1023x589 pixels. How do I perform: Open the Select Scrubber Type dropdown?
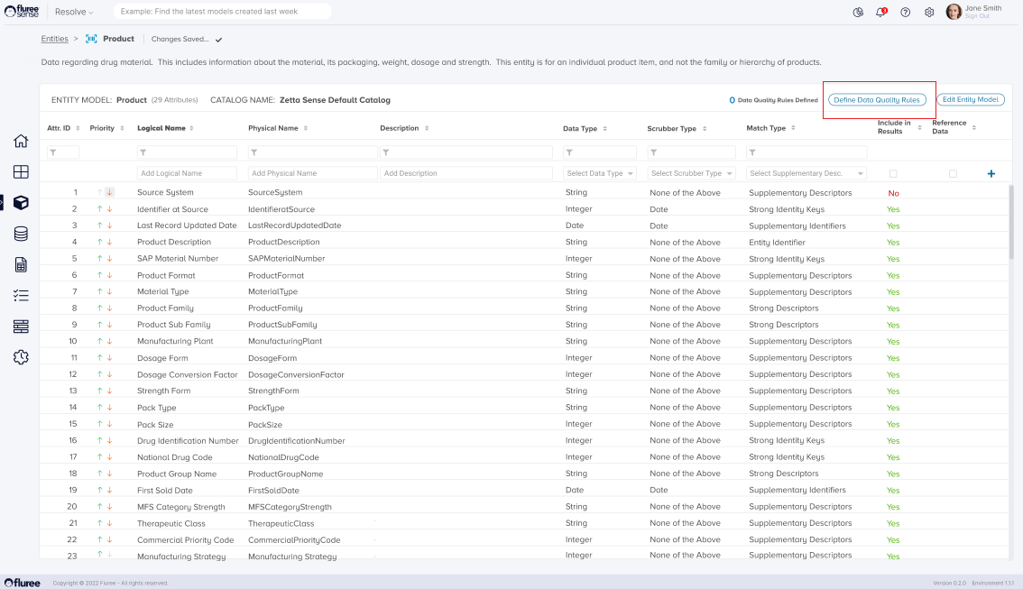693,173
